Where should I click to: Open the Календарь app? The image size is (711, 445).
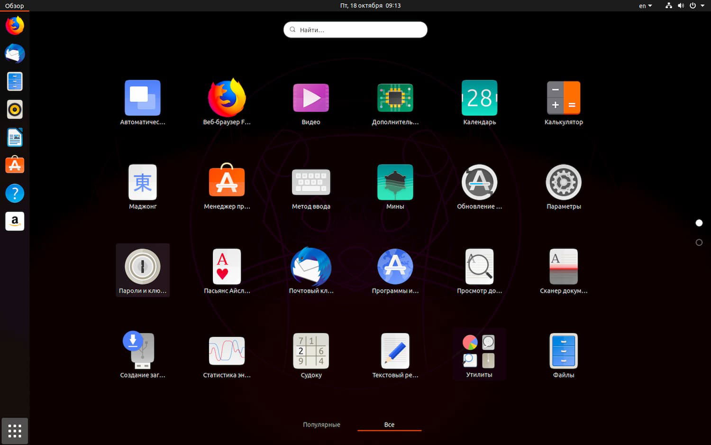[479, 98]
